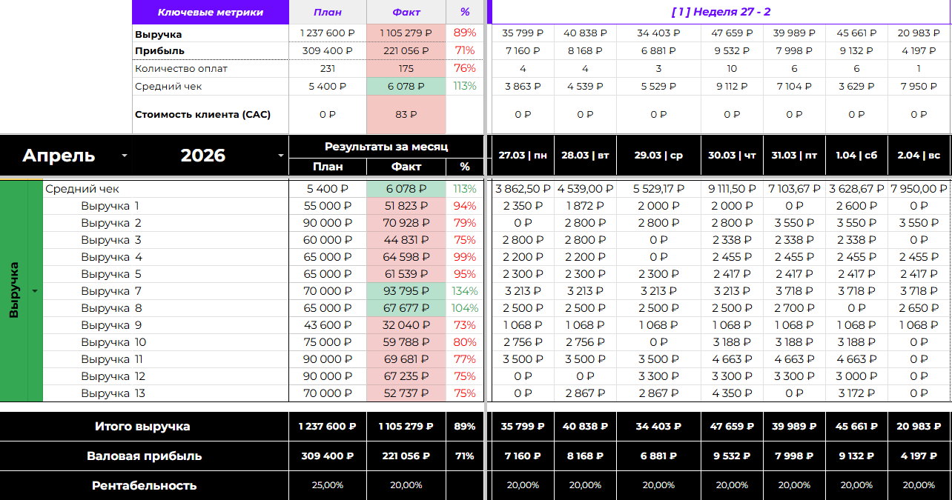Click the '94%' percentage cell
The height and width of the screenshot is (500, 952).
(x=465, y=206)
